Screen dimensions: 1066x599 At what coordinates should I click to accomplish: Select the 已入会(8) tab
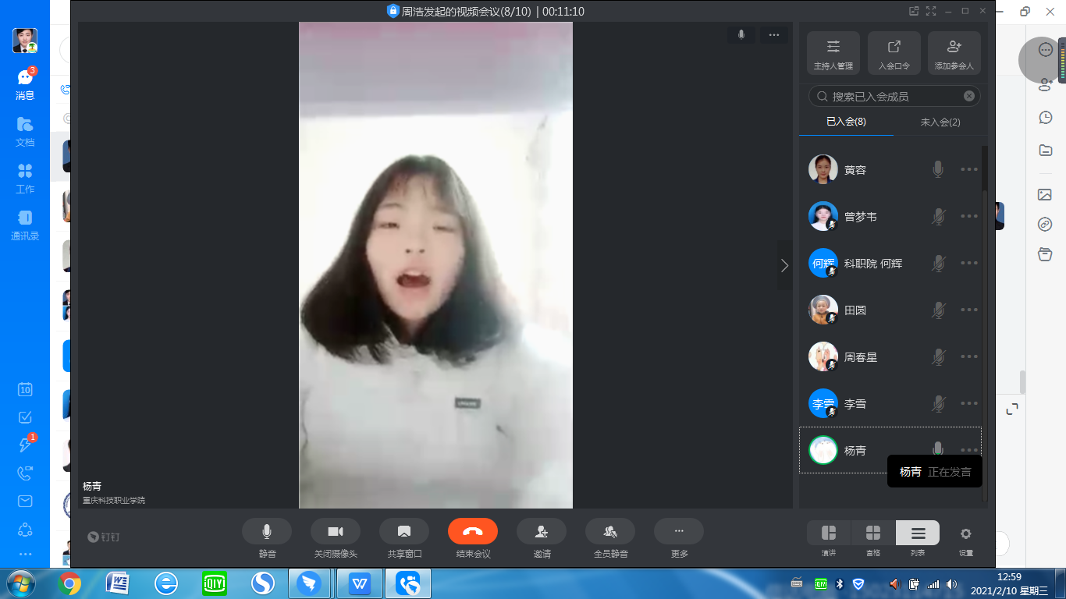(x=847, y=122)
